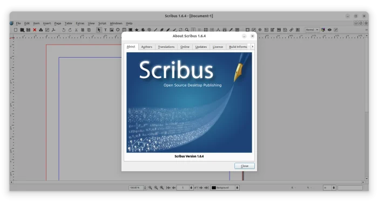Click the Preflight Verifier checkmark icon
Image resolution: width=378 pixels, height=203 pixels.
click(48, 30)
